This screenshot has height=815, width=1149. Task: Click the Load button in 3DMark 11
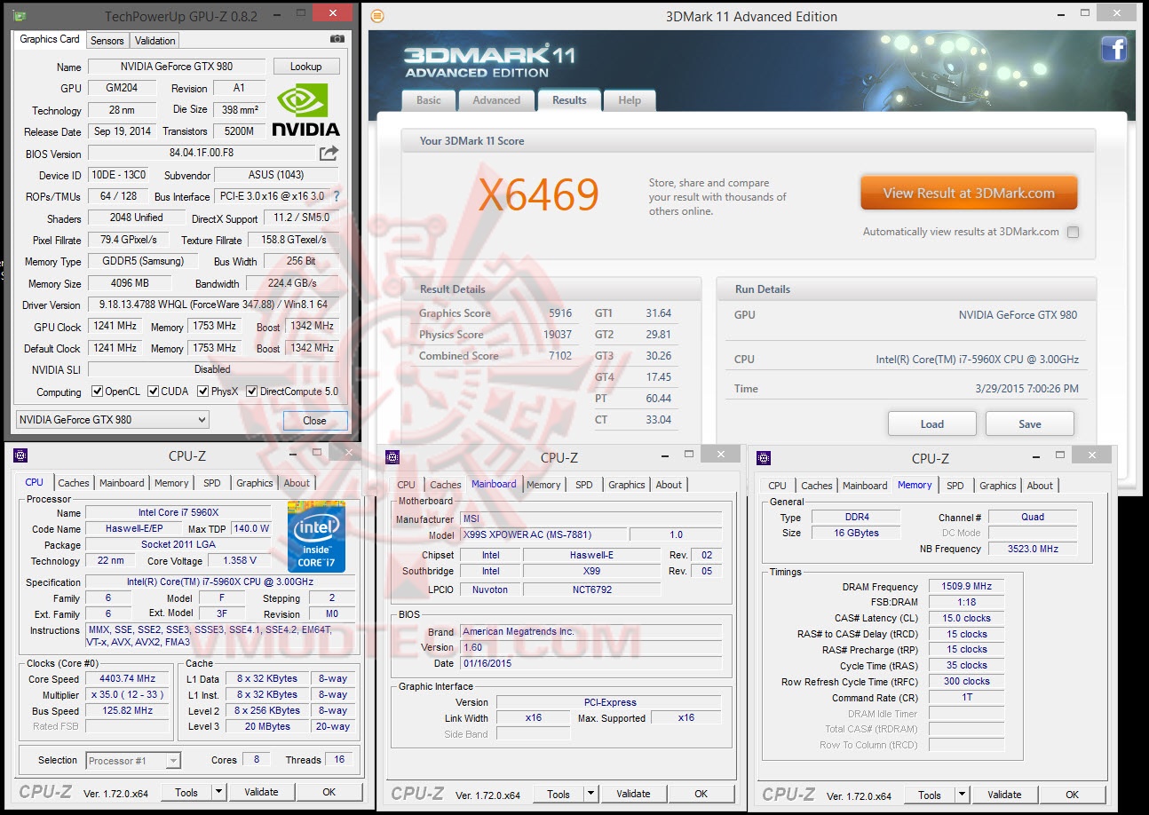point(932,423)
